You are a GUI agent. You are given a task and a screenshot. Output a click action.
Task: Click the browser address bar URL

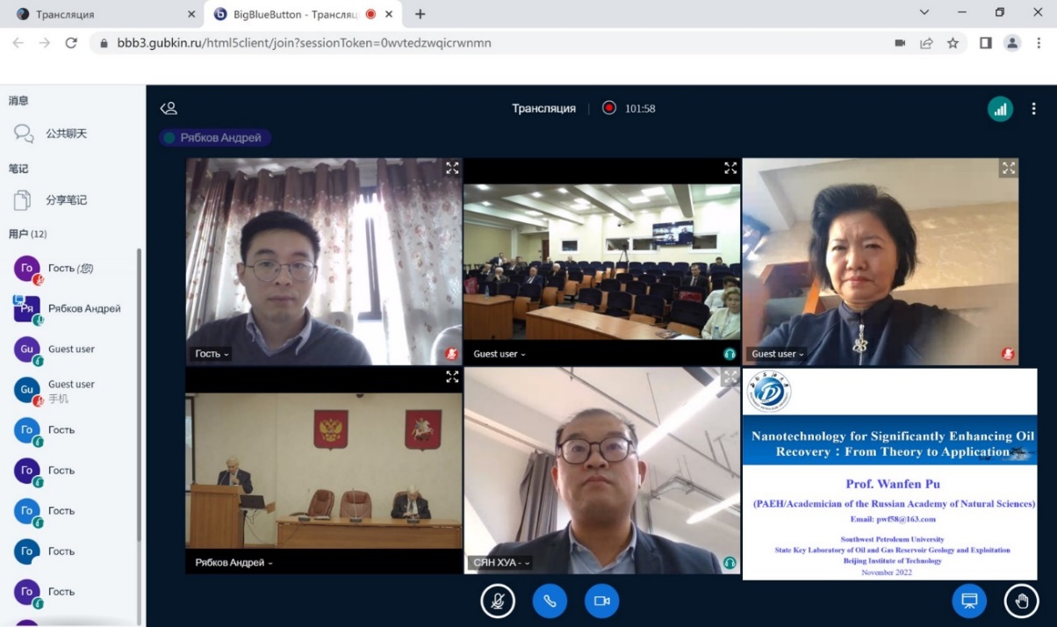304,43
